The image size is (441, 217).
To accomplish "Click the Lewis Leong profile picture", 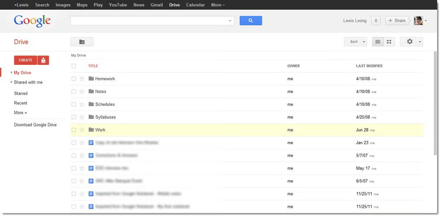I will point(418,21).
